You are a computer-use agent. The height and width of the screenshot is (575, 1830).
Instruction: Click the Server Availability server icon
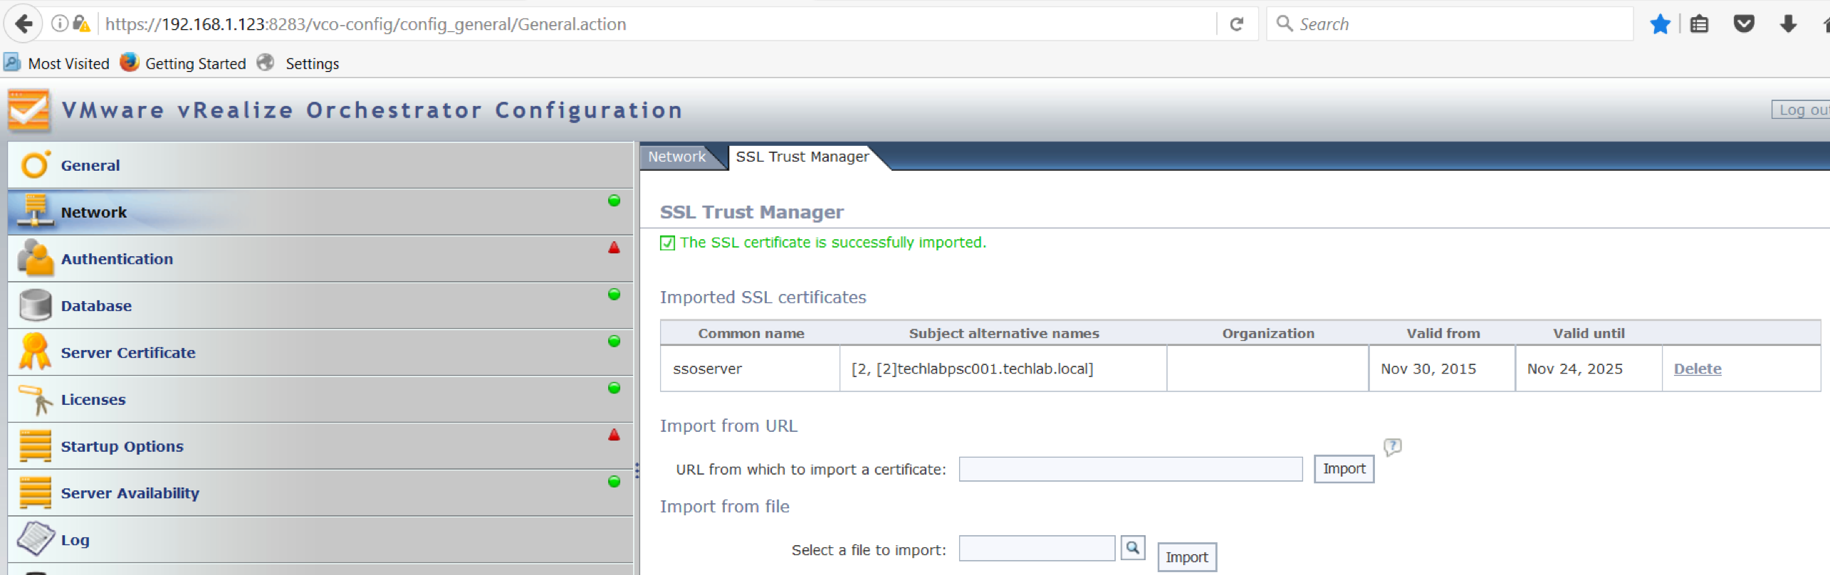point(35,492)
